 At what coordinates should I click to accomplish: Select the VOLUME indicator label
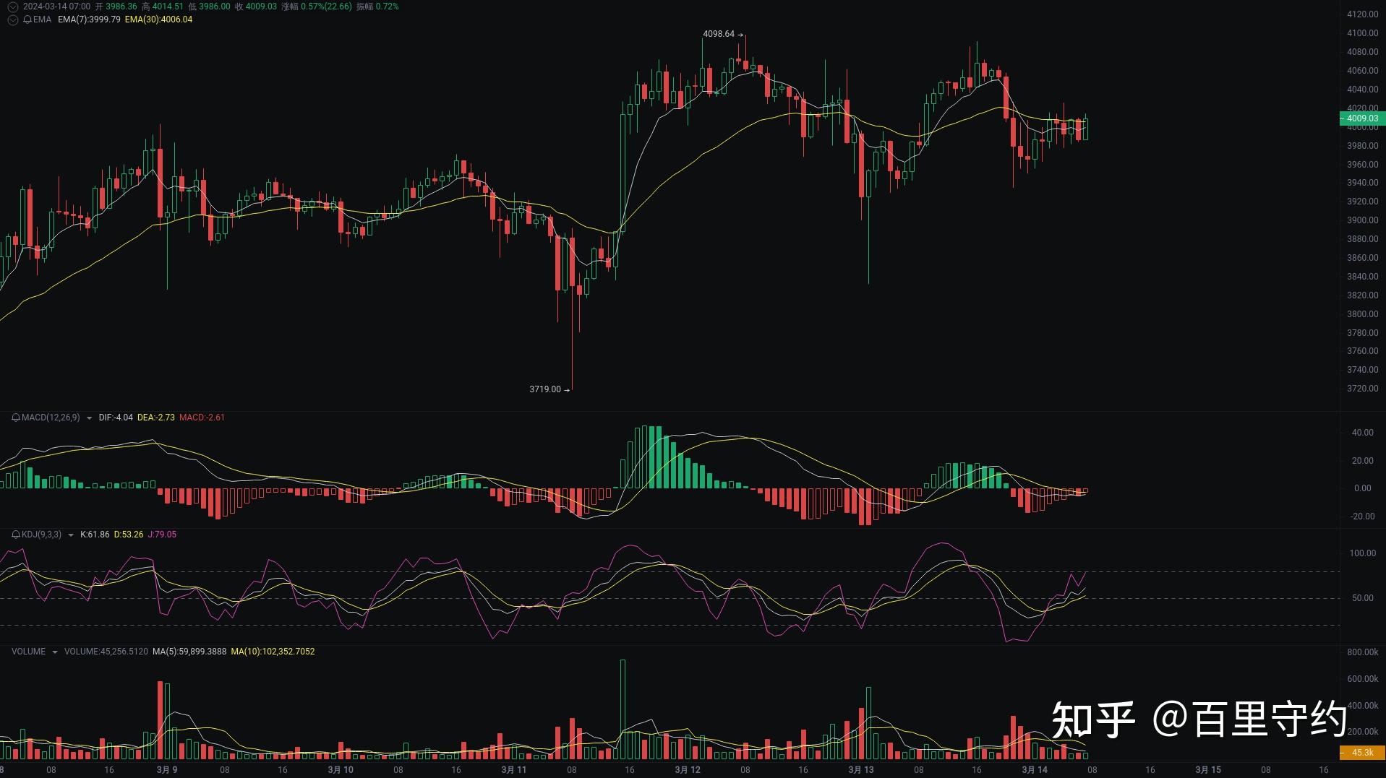pos(28,652)
